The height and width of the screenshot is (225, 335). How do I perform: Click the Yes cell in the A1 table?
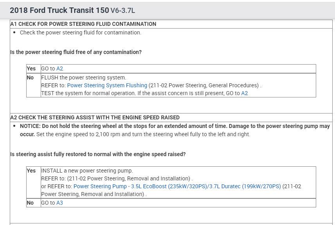click(31, 68)
